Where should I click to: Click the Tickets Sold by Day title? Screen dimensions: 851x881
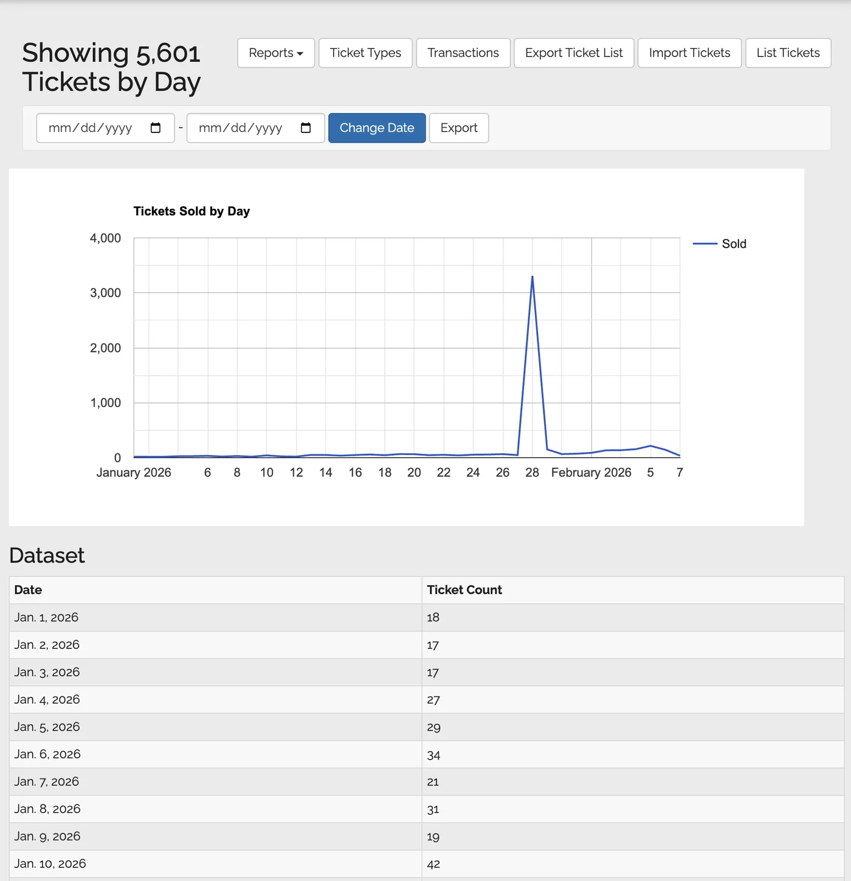[191, 211]
